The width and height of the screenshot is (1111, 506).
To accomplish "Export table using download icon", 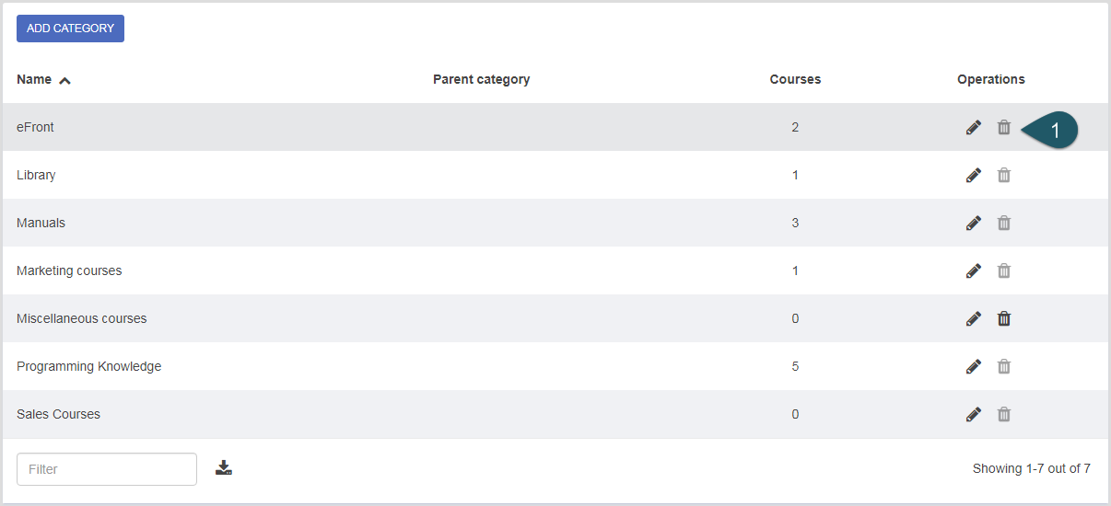I will [x=224, y=468].
